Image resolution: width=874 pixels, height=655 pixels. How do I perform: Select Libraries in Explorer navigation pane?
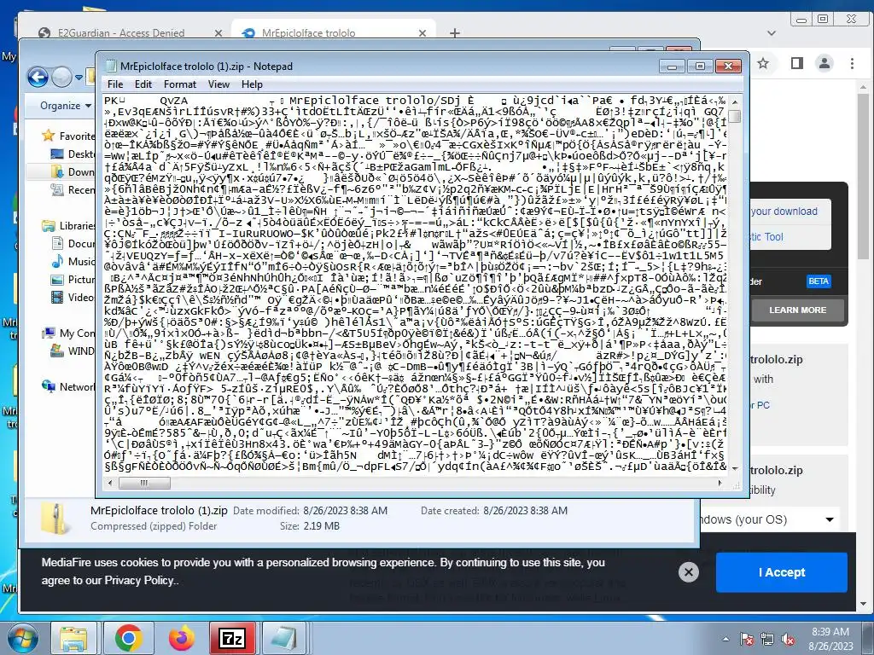point(69,225)
